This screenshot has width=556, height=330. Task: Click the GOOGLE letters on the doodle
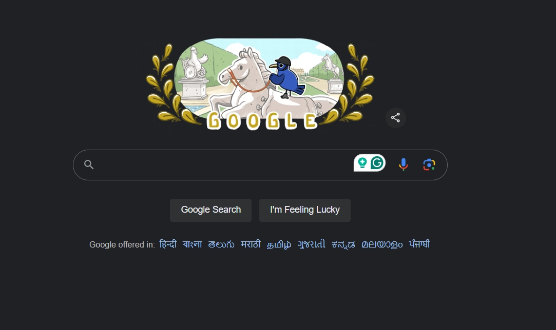pos(262,121)
